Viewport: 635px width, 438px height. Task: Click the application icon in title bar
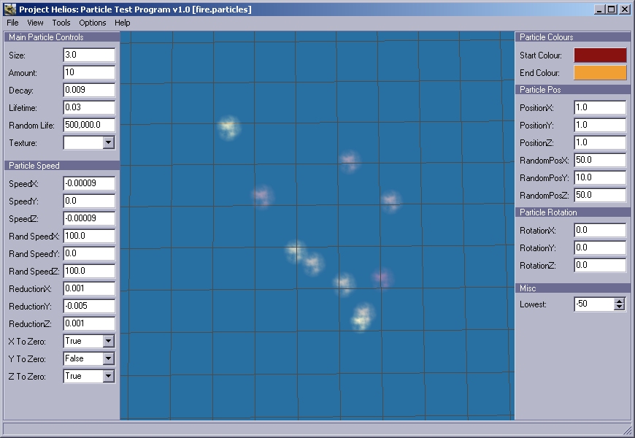(9, 9)
